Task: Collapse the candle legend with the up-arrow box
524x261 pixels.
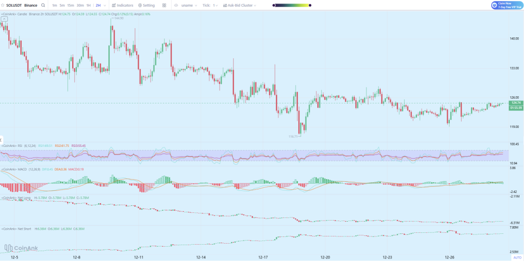Action: (4, 19)
